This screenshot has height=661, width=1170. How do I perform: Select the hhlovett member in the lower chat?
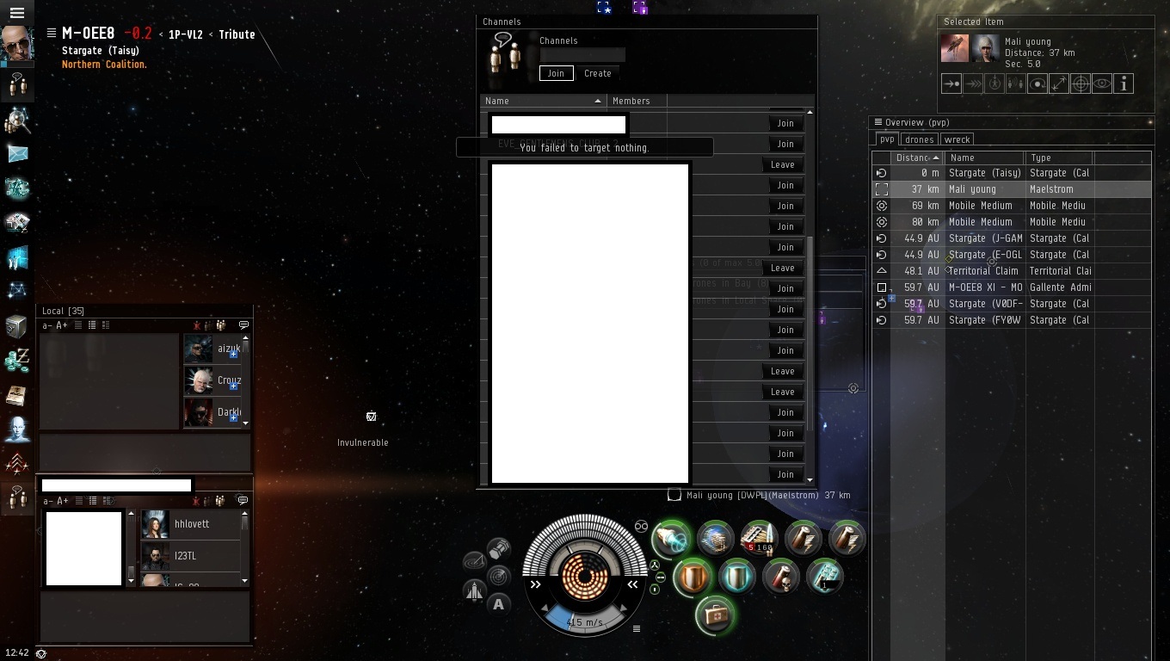(x=192, y=524)
